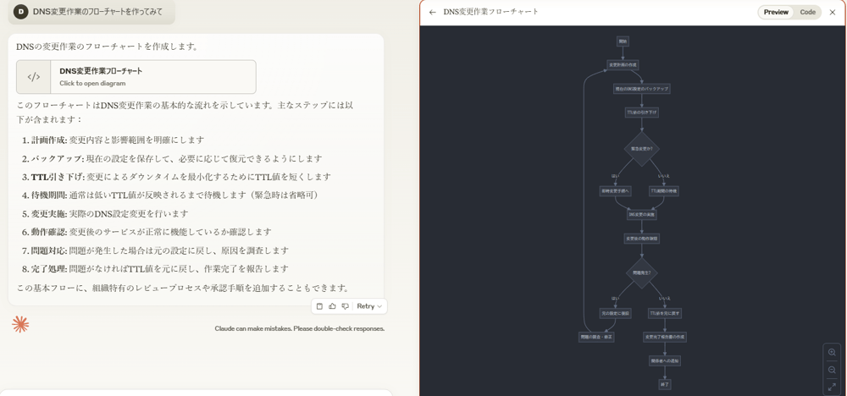This screenshot has height=396, width=847.
Task: Give the response a thumbs up
Action: [332, 306]
